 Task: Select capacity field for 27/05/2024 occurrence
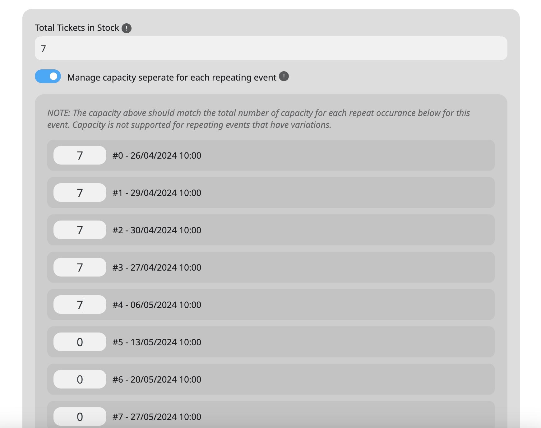click(x=80, y=416)
